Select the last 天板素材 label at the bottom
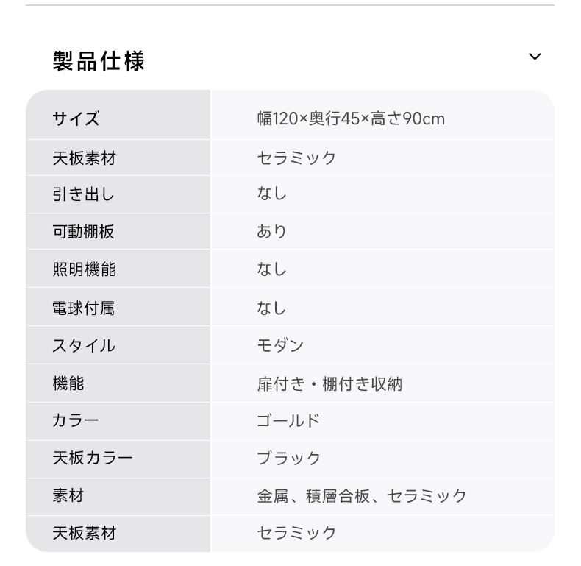The width and height of the screenshot is (581, 566). tap(84, 533)
